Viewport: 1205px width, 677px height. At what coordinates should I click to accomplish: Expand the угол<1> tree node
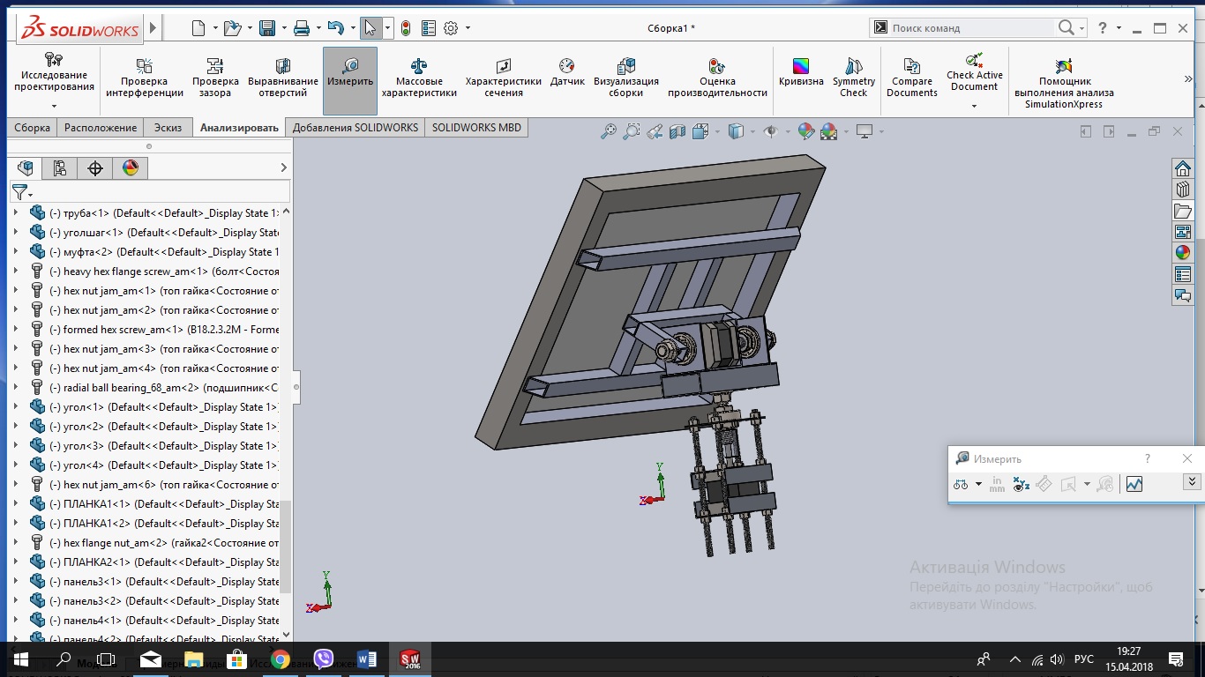coord(15,407)
